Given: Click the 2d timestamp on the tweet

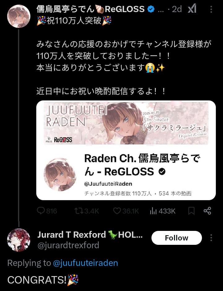Looking at the screenshot, I should pyautogui.click(x=177, y=9).
